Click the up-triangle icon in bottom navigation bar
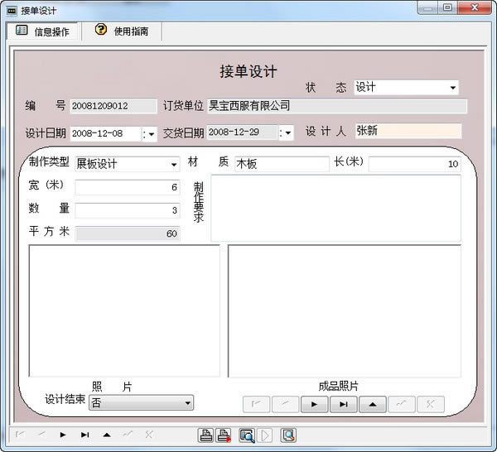497x452 pixels. point(106,435)
